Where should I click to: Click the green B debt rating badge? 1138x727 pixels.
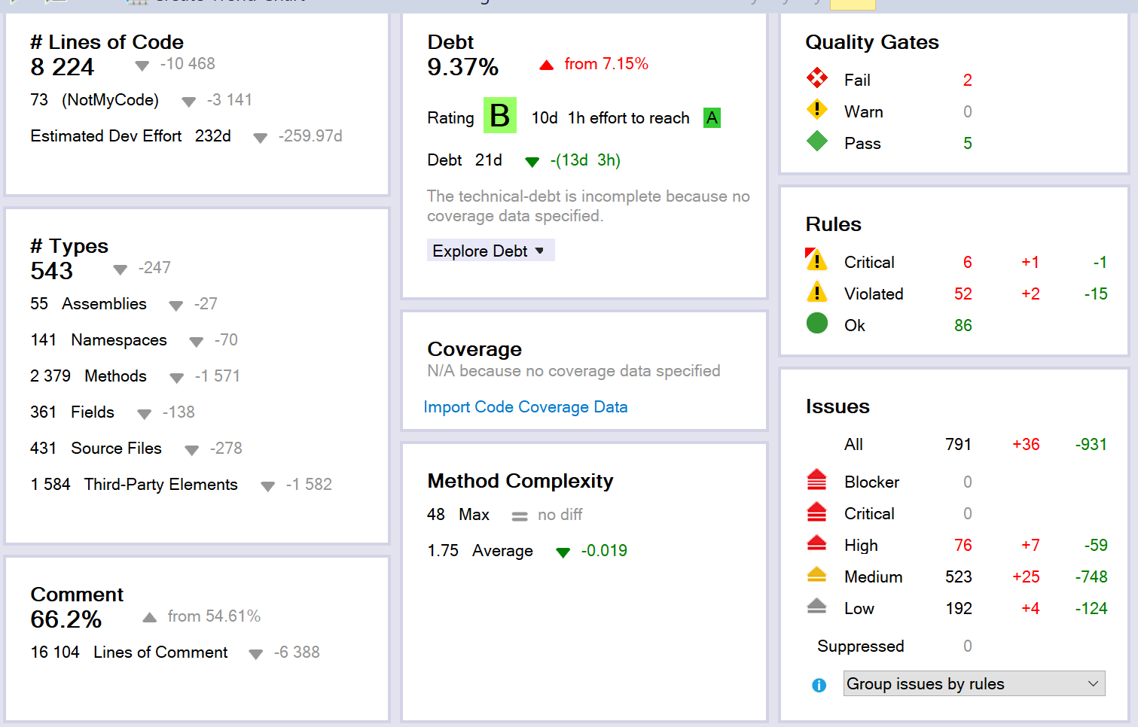click(x=499, y=115)
